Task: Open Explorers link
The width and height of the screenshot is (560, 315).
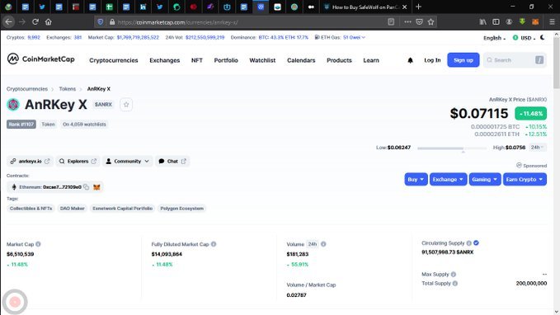Action: tap(78, 161)
